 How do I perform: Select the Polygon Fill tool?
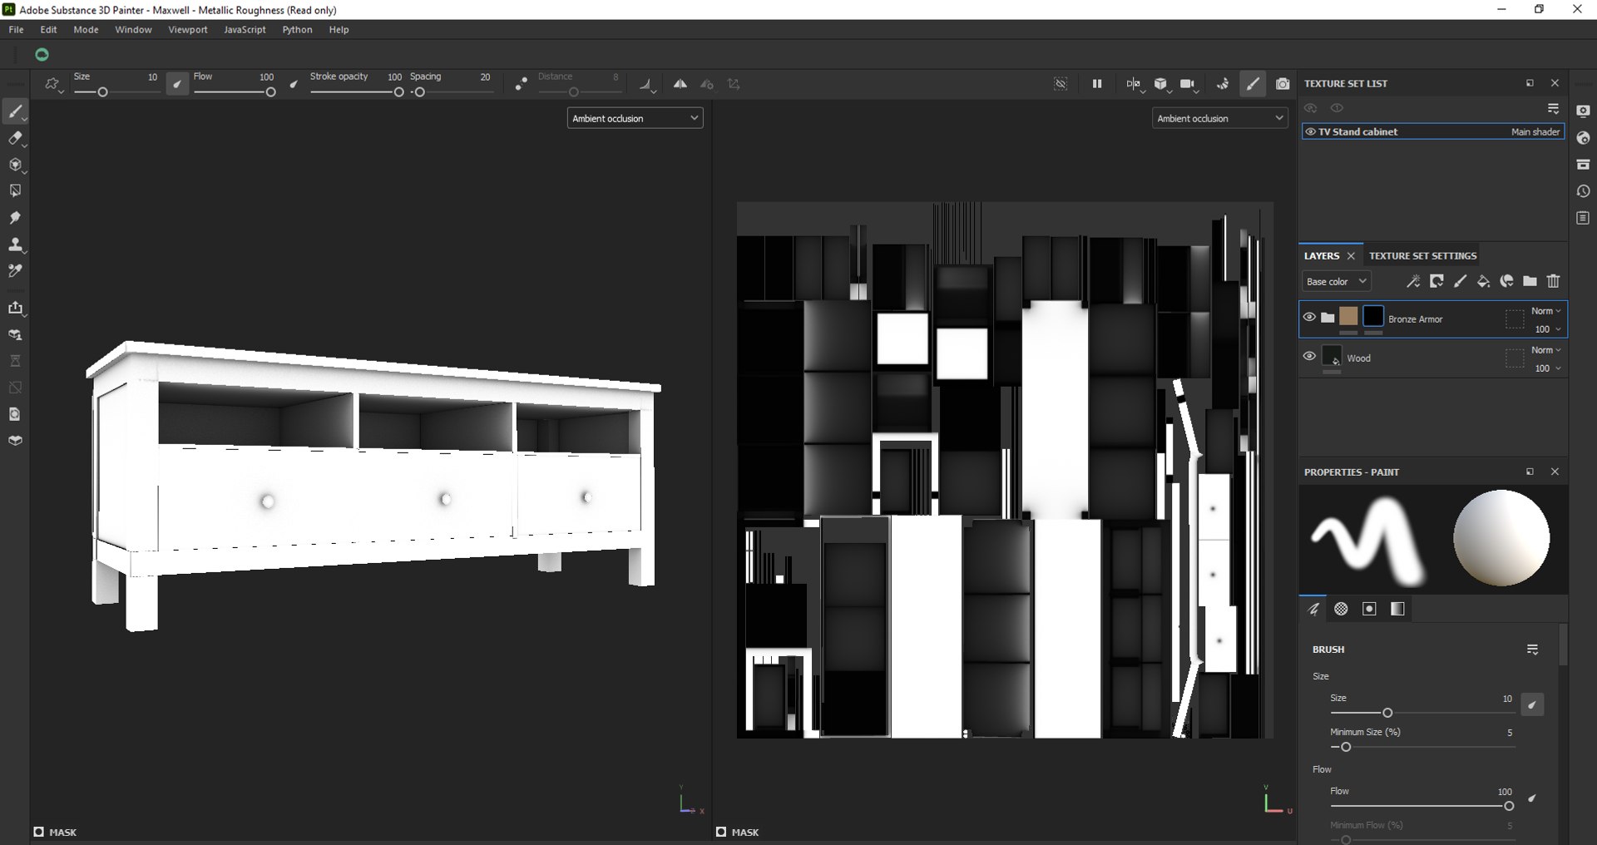tap(15, 191)
